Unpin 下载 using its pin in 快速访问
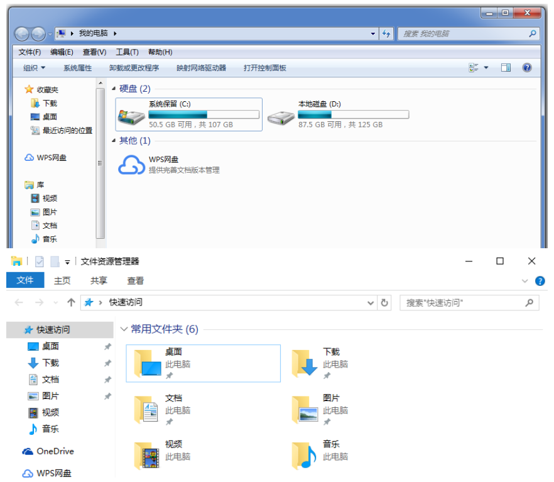554x482 pixels. click(x=107, y=363)
